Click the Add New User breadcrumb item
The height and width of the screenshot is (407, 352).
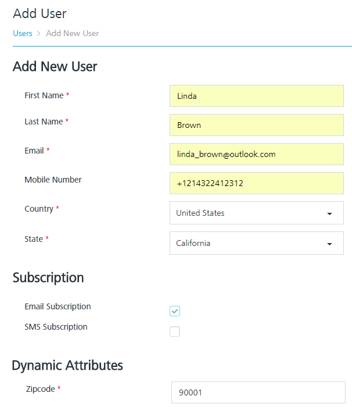(x=73, y=34)
